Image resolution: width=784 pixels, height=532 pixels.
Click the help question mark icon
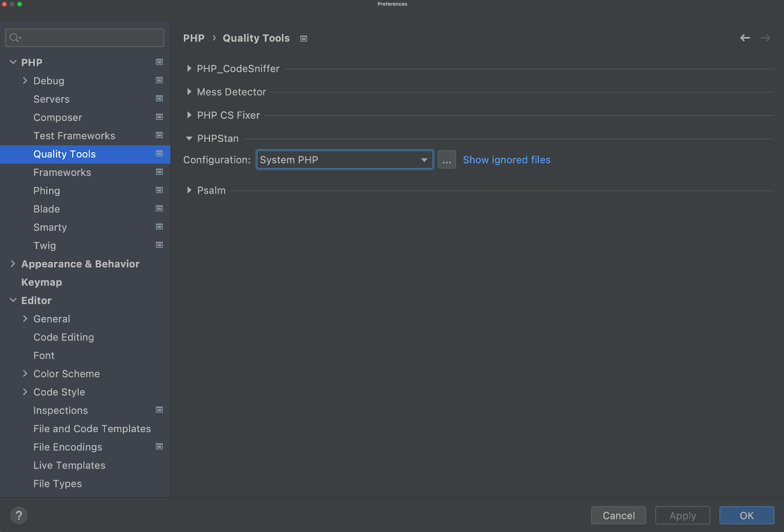(x=19, y=515)
